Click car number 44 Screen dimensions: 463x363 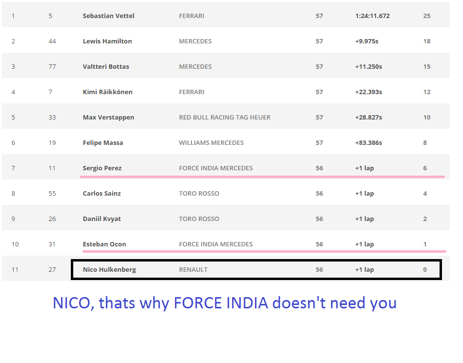pyautogui.click(x=52, y=41)
